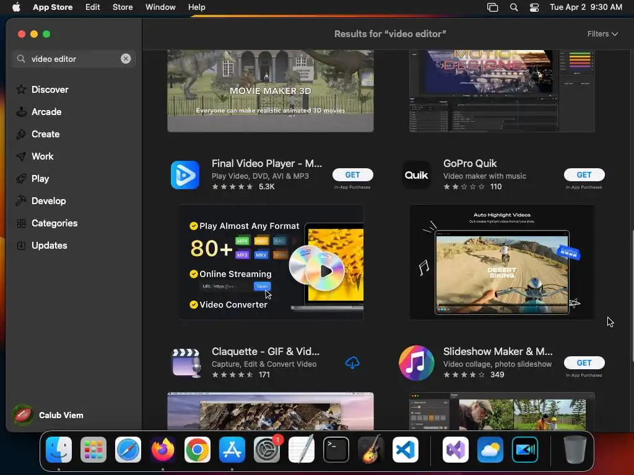Image resolution: width=634 pixels, height=475 pixels.
Task: Open the Play Almost Any Format screenshot
Action: (271, 262)
